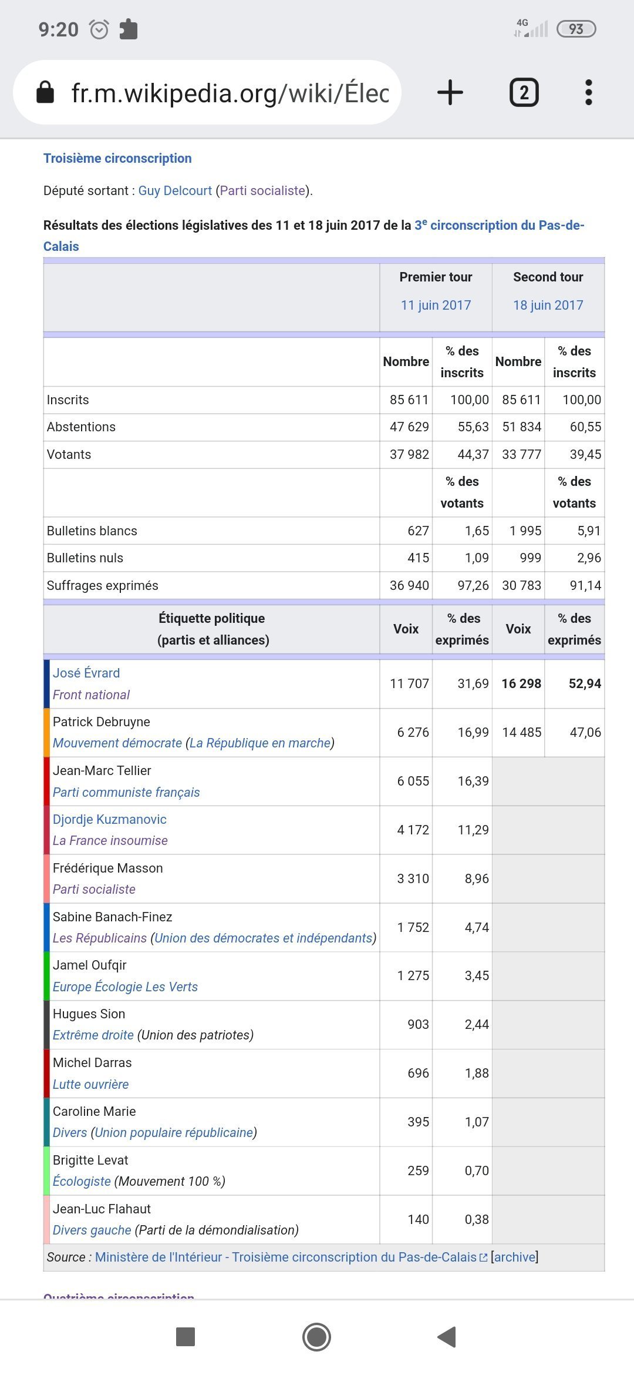This screenshot has height=1375, width=634.
Task: Open the tab switcher showing 2 tabs
Action: click(x=524, y=93)
